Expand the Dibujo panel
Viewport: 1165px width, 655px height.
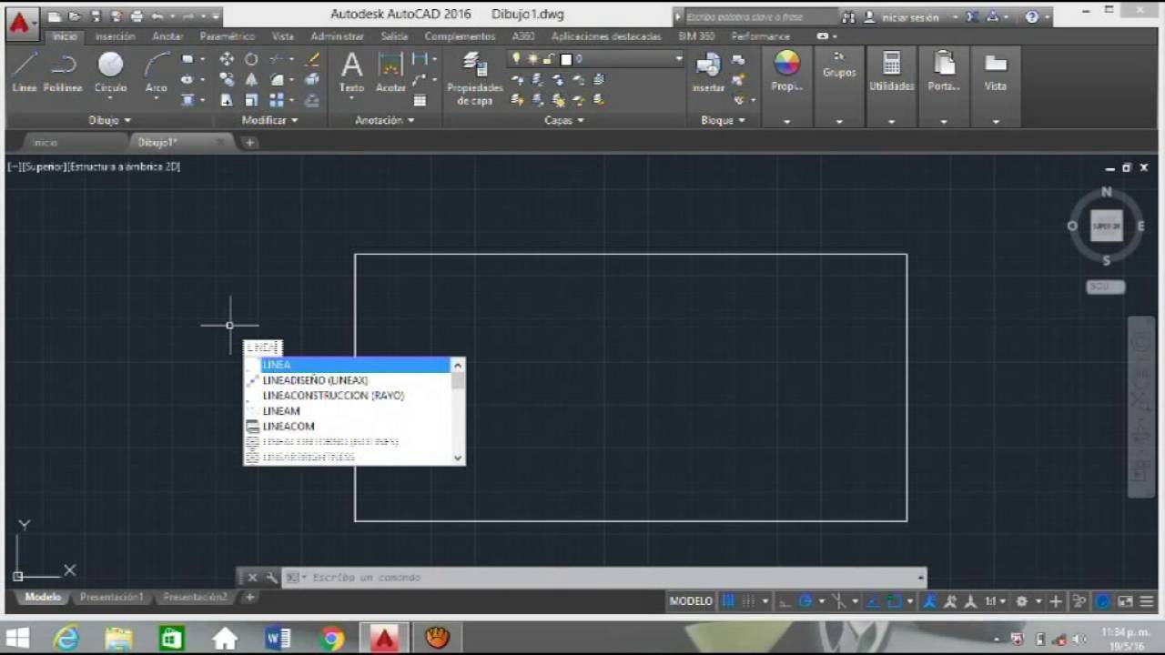coord(110,120)
